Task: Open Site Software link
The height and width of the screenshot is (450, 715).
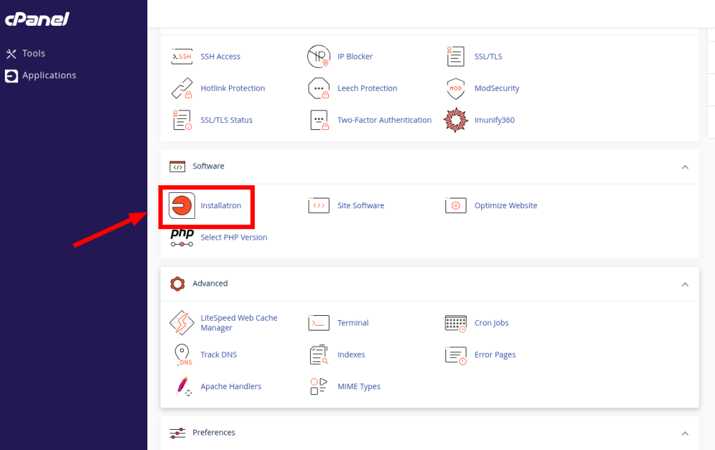Action: pyautogui.click(x=361, y=206)
